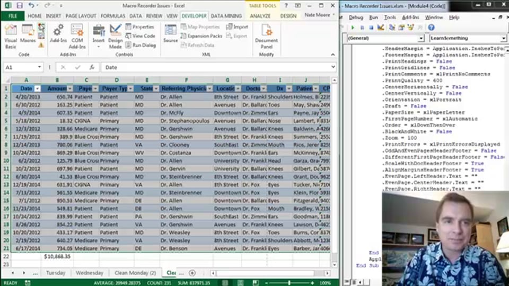Open VBA Help blue question icon

(431, 28)
